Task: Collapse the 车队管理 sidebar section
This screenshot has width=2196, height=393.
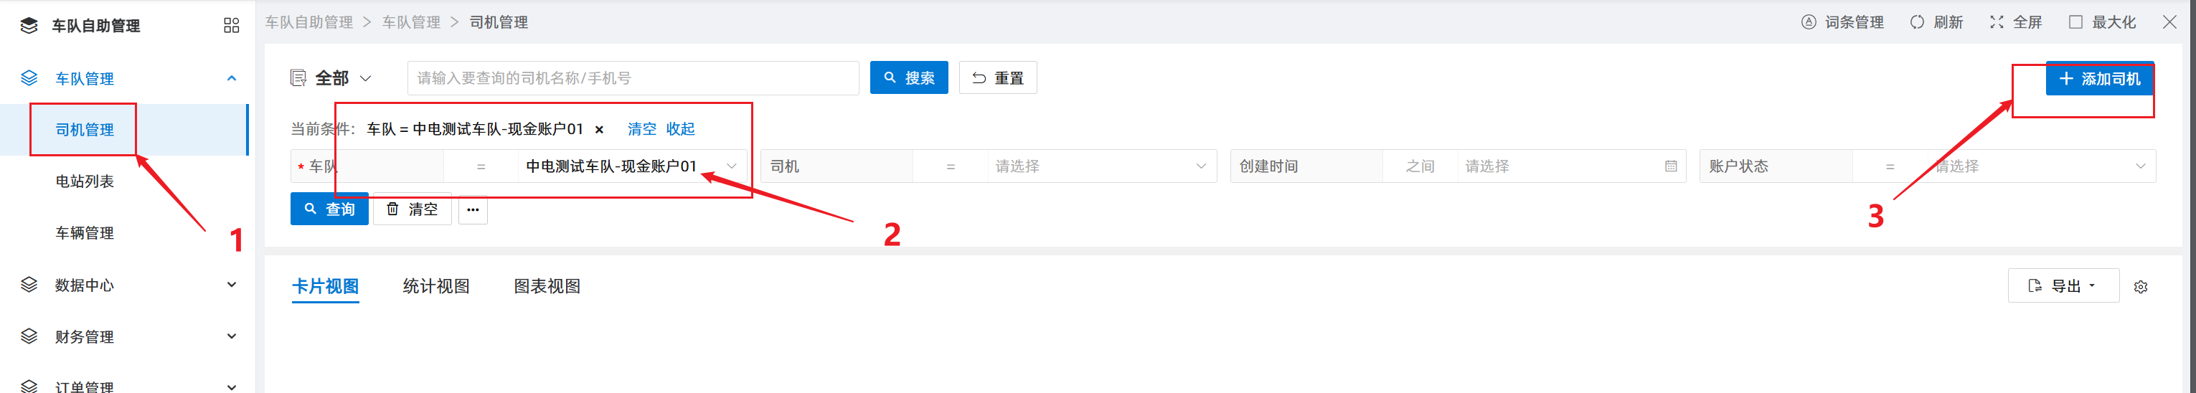Action: pyautogui.click(x=231, y=78)
